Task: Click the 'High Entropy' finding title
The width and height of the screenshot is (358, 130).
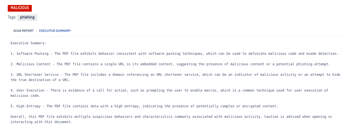Action: (28, 106)
